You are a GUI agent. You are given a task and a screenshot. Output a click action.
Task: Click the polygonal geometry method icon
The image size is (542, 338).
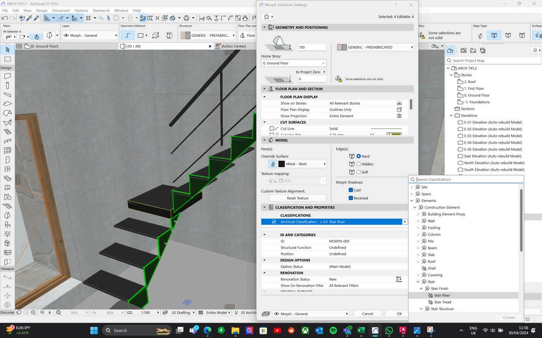(128, 35)
